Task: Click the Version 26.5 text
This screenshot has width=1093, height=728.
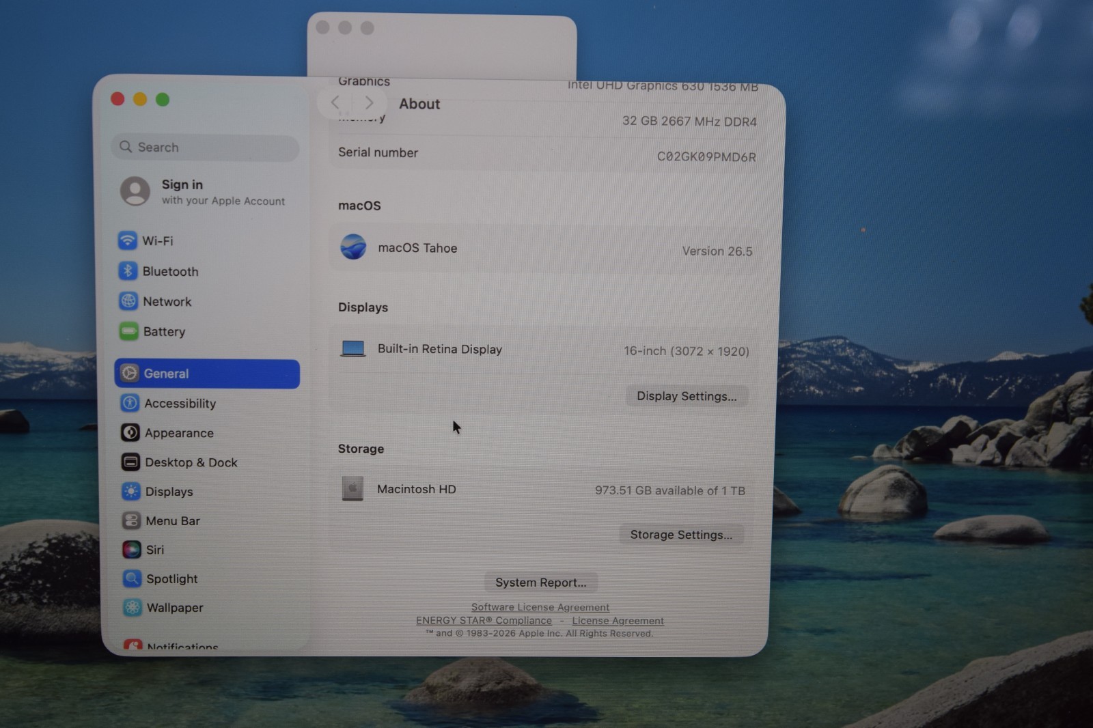Action: [x=717, y=251]
